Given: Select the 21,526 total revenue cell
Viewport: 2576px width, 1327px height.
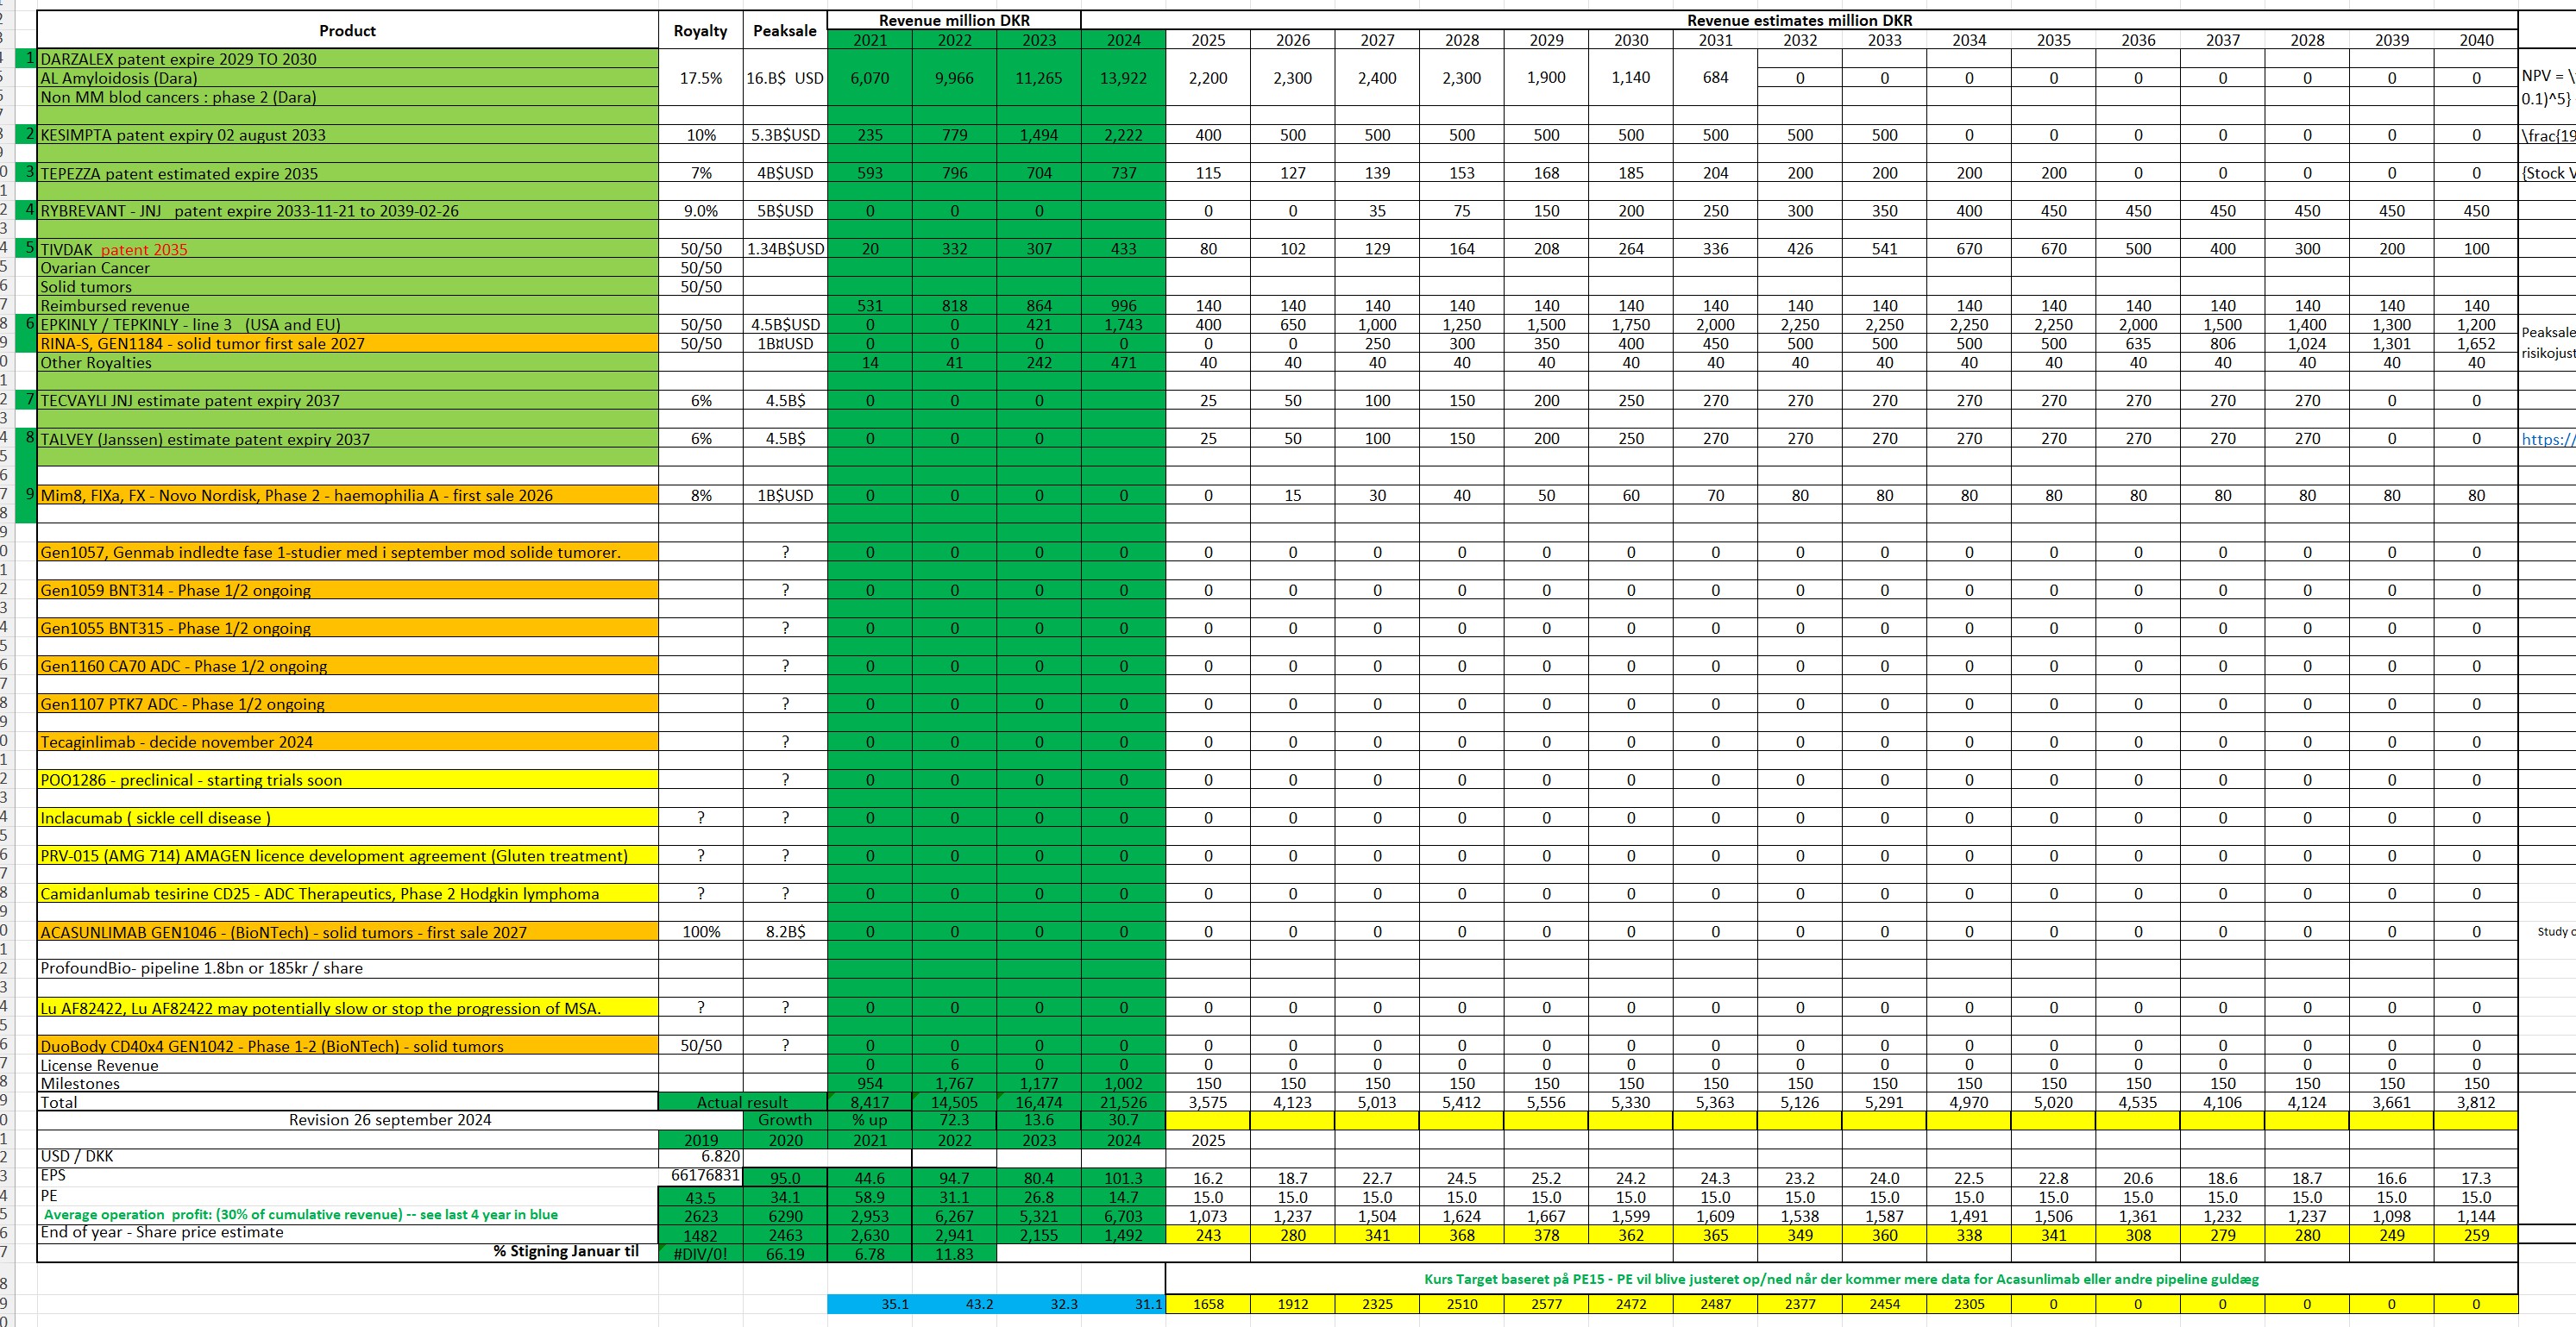Looking at the screenshot, I should click(x=1124, y=1102).
